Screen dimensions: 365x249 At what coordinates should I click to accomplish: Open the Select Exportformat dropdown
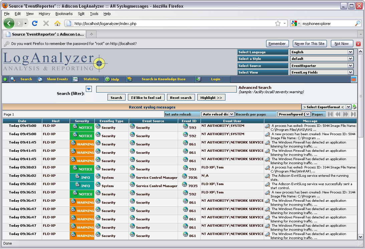tap(326, 107)
